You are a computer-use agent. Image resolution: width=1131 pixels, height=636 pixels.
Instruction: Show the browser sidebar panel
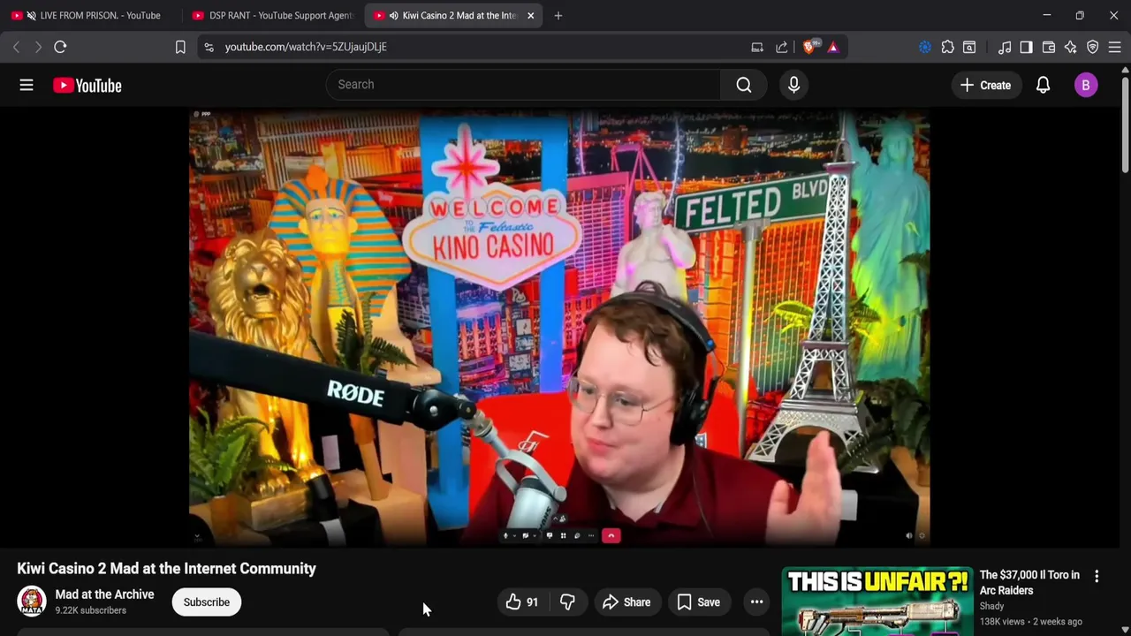(x=1026, y=47)
